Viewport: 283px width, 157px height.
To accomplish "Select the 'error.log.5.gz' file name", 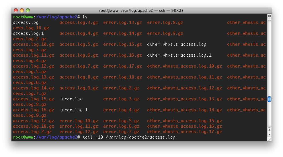I will (x=121, y=121).
